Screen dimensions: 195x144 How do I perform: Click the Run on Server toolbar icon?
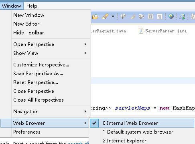(183, 17)
